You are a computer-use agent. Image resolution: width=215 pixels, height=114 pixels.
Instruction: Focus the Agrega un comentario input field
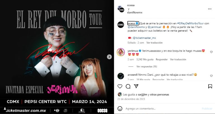[x=162, y=109]
